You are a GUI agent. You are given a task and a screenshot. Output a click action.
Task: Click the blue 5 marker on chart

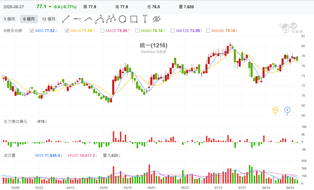point(287,110)
